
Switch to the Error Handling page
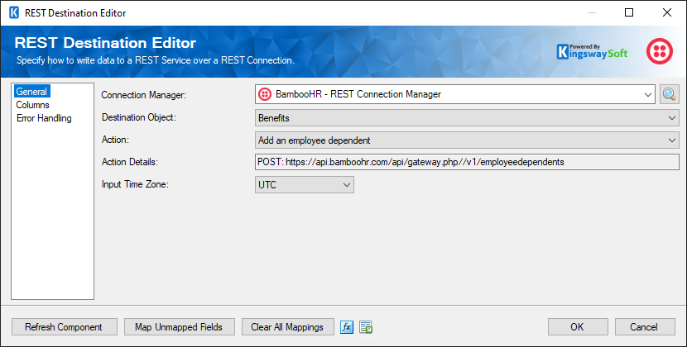click(44, 118)
